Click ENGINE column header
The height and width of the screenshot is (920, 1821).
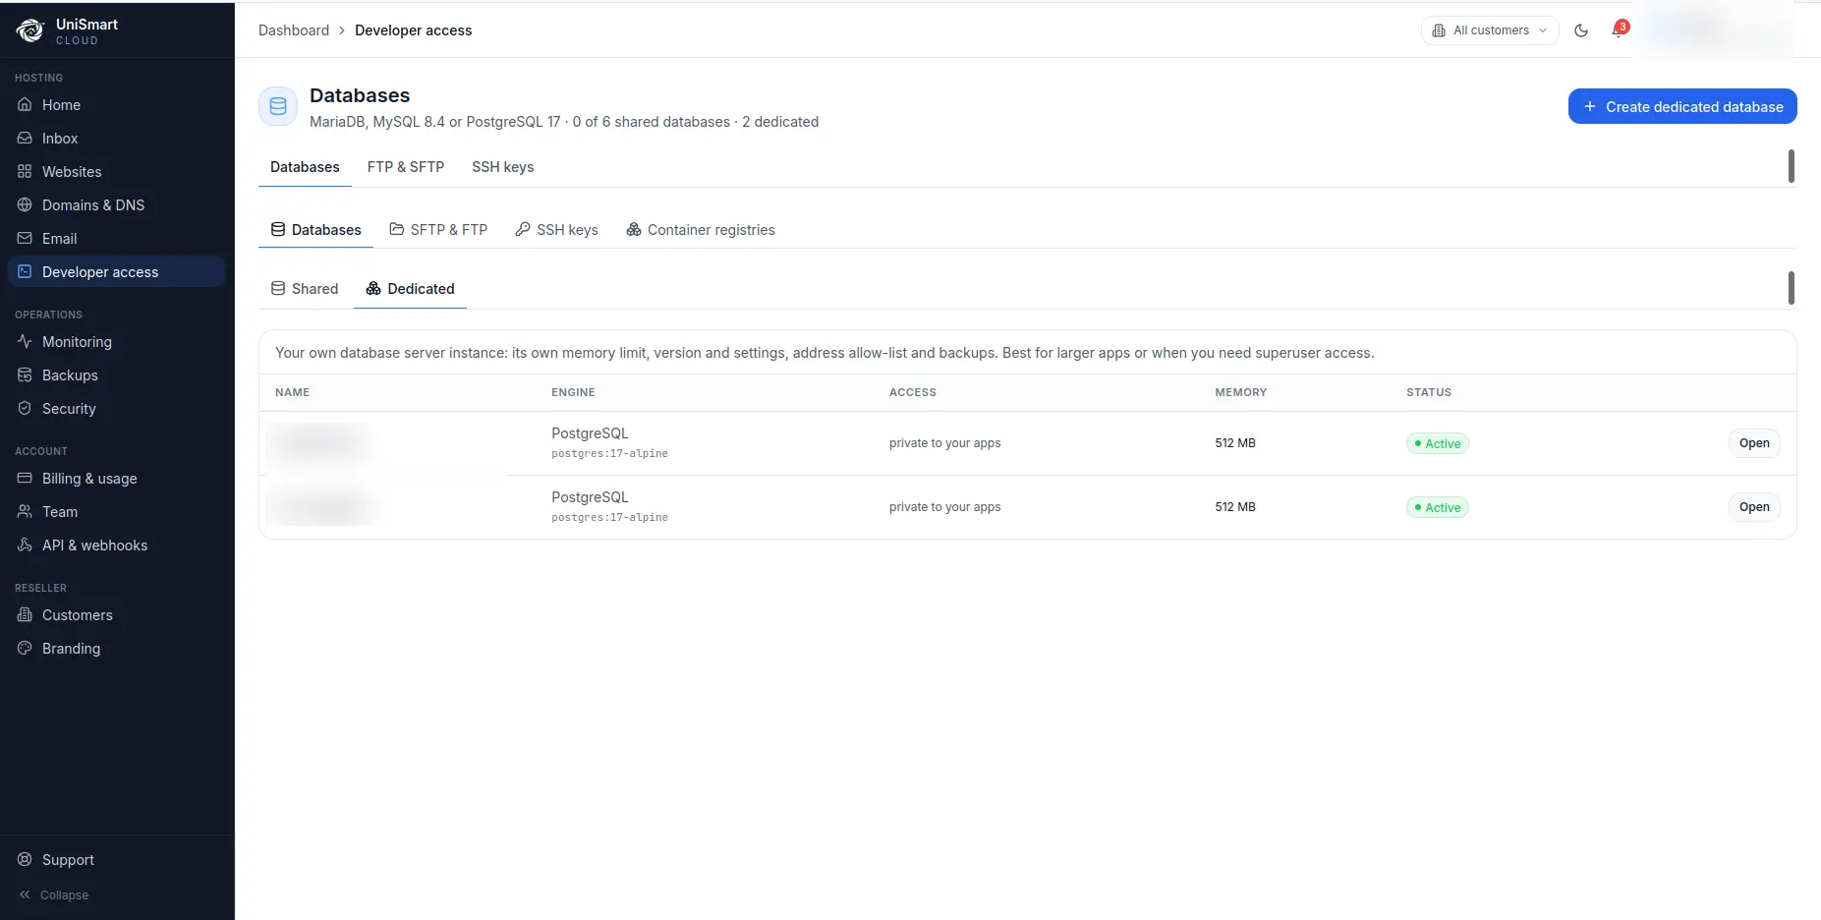click(x=573, y=392)
